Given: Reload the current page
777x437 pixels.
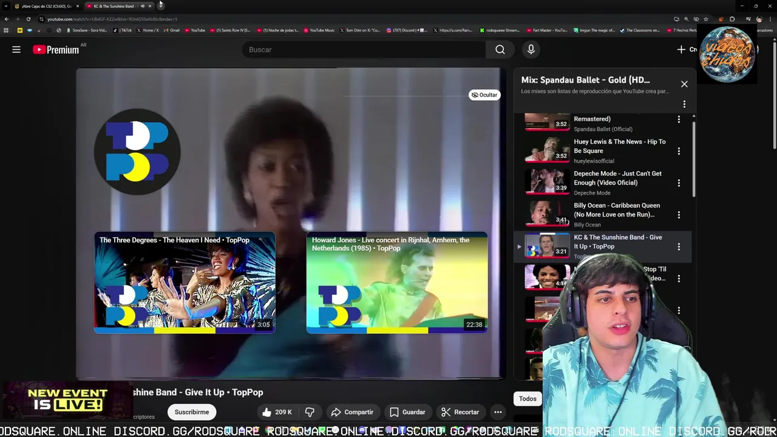Looking at the screenshot, I should 28,19.
